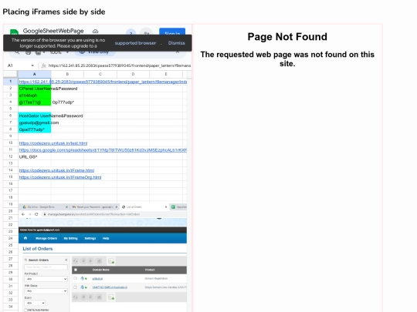Click the cloud document status icon beside the title

click(95, 32)
